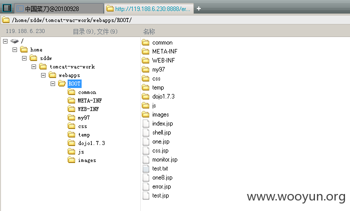Click temp folder icon in file list
Viewport: 350px width, 211px height.
pyautogui.click(x=146, y=87)
